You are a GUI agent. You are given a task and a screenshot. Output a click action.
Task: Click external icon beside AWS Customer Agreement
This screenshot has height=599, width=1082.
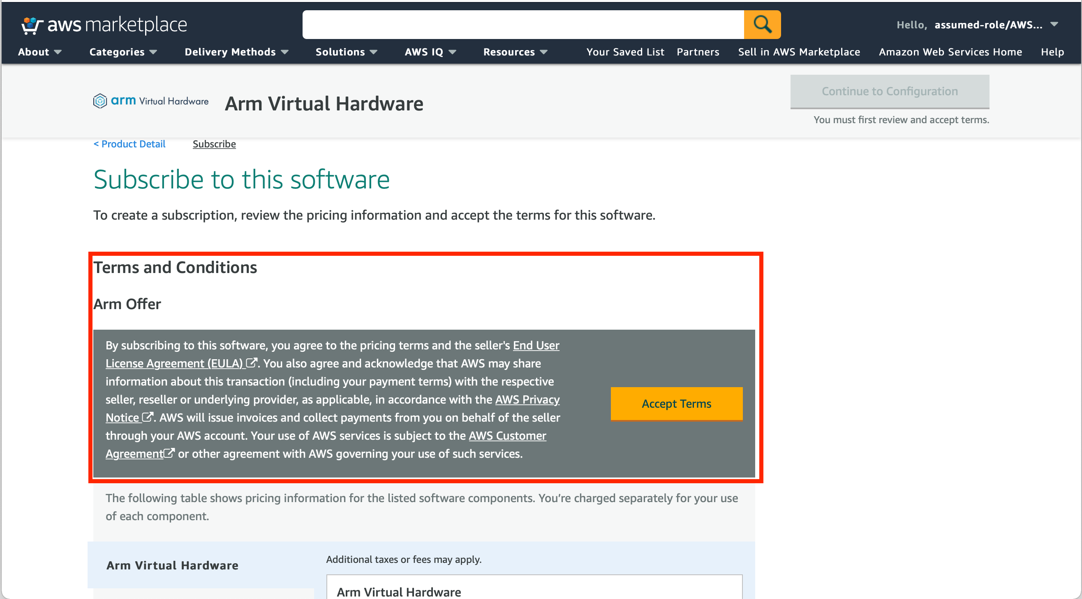click(169, 453)
